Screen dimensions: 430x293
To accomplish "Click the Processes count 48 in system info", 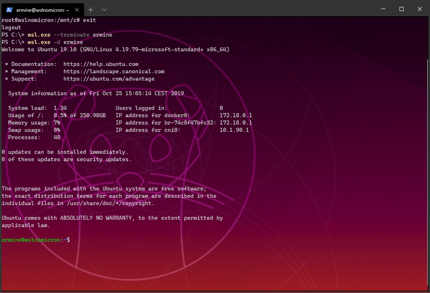I will [58, 137].
